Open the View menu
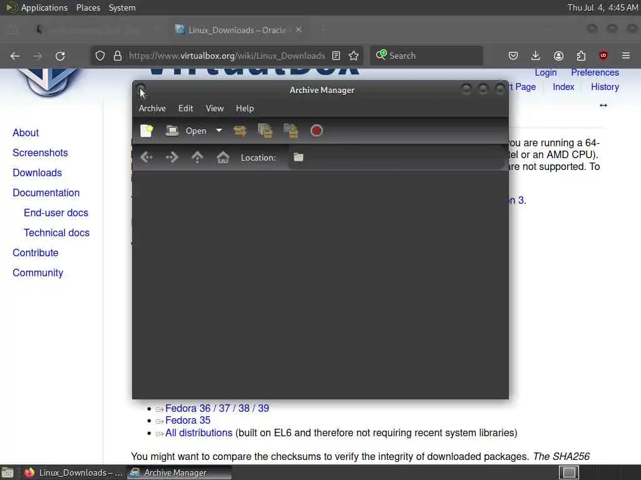The width and height of the screenshot is (641, 480). click(x=215, y=108)
